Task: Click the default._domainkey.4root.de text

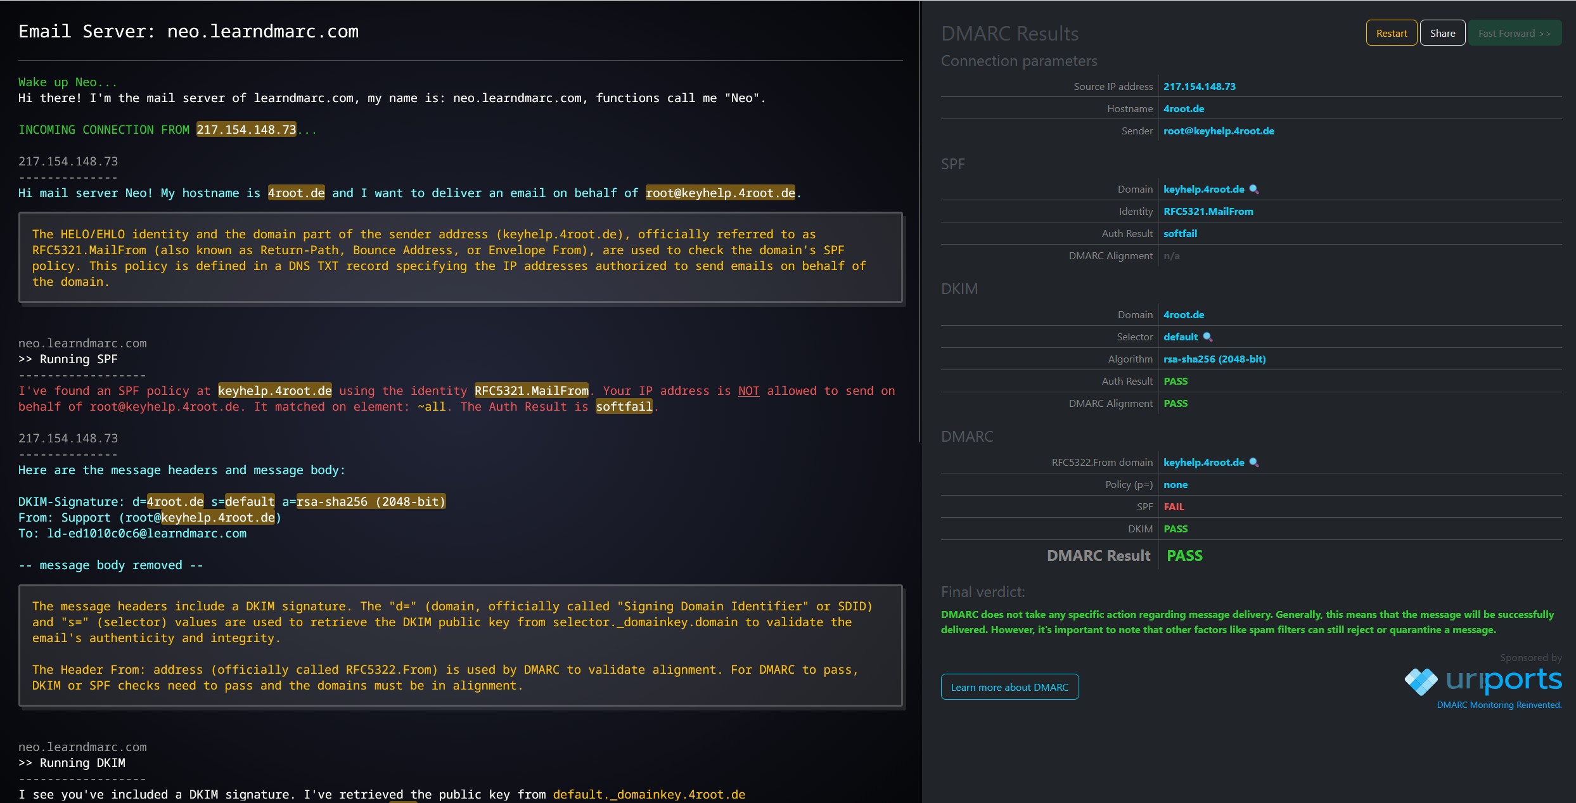Action: pos(648,794)
